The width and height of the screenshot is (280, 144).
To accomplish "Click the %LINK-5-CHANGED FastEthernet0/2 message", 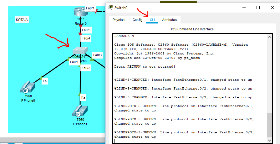I will click(x=183, y=89).
